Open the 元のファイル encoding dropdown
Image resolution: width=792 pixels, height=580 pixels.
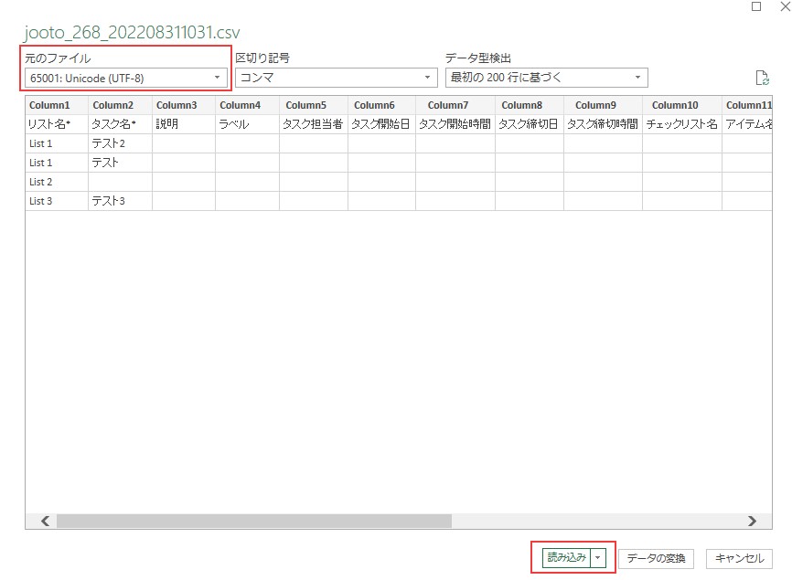[219, 78]
